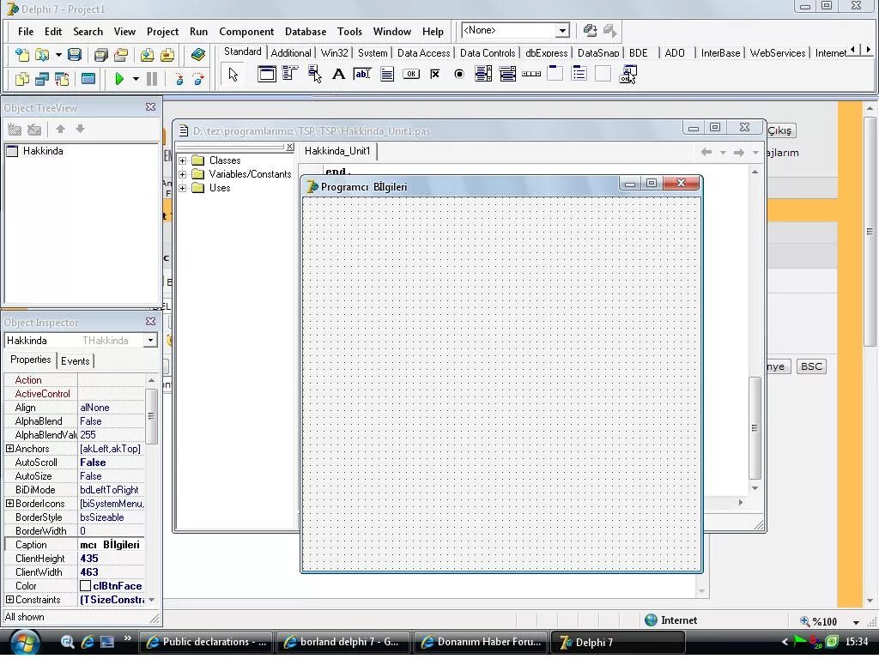
Task: Select the Button component in palette
Action: pos(411,74)
